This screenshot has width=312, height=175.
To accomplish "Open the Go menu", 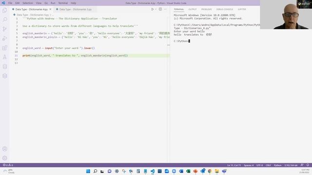I will point(46,3).
